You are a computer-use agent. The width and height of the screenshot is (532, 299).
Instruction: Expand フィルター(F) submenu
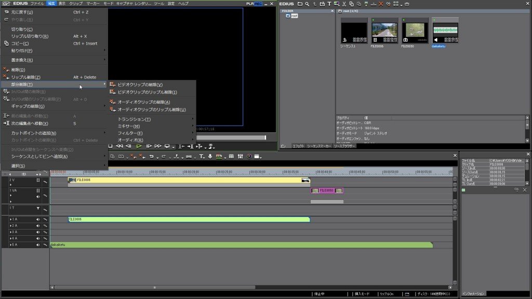(x=152, y=133)
